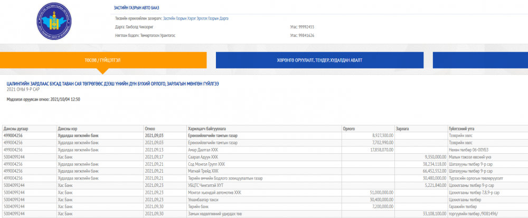
Task: Select the expense 30,480,000.00
Action: tap(435, 179)
